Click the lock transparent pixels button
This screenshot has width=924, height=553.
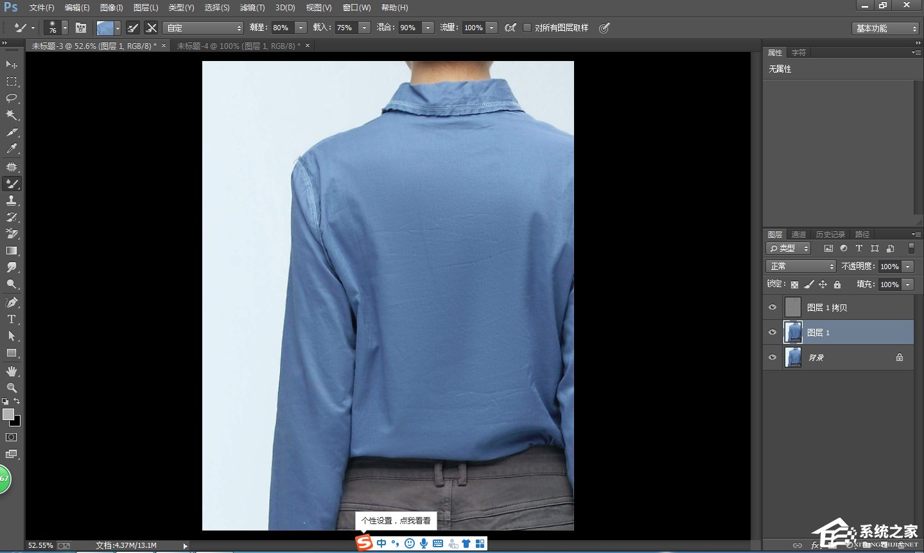794,284
